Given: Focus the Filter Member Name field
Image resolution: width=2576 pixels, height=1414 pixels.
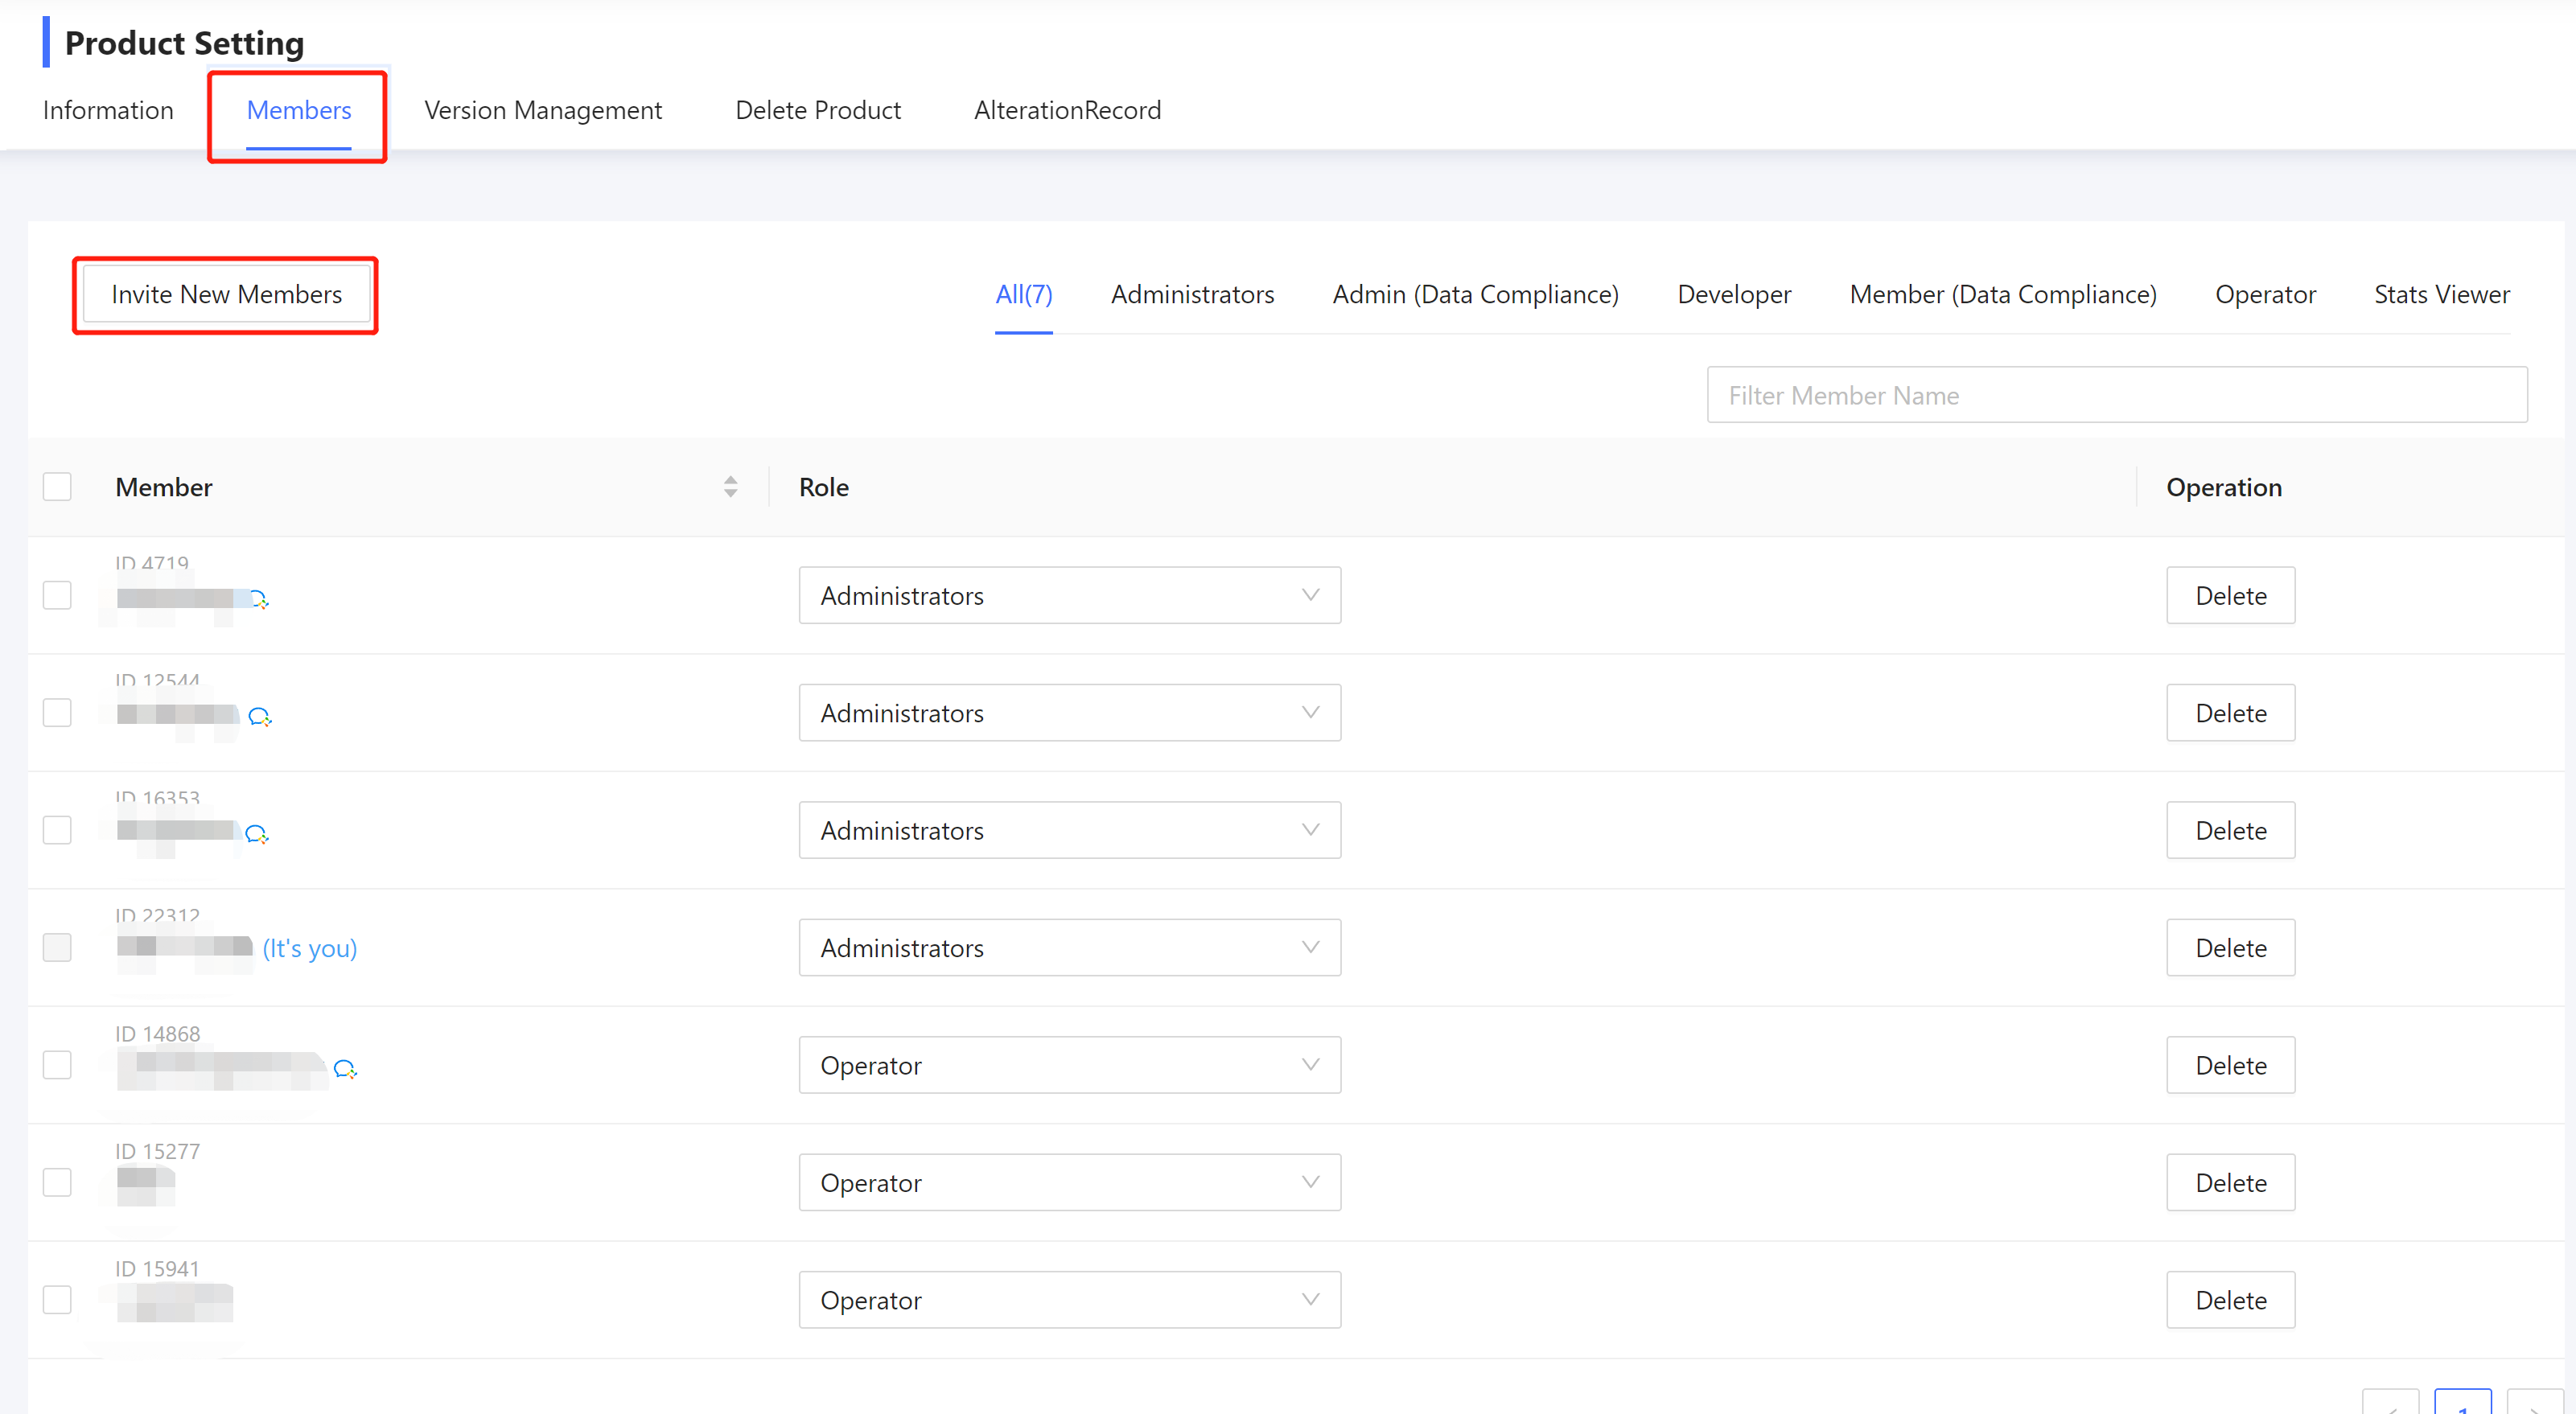Looking at the screenshot, I should (x=2117, y=395).
